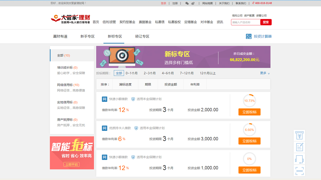Filter bid term by 12个月以上
Image resolution: width=321 pixels, height=180 pixels.
click(208, 73)
